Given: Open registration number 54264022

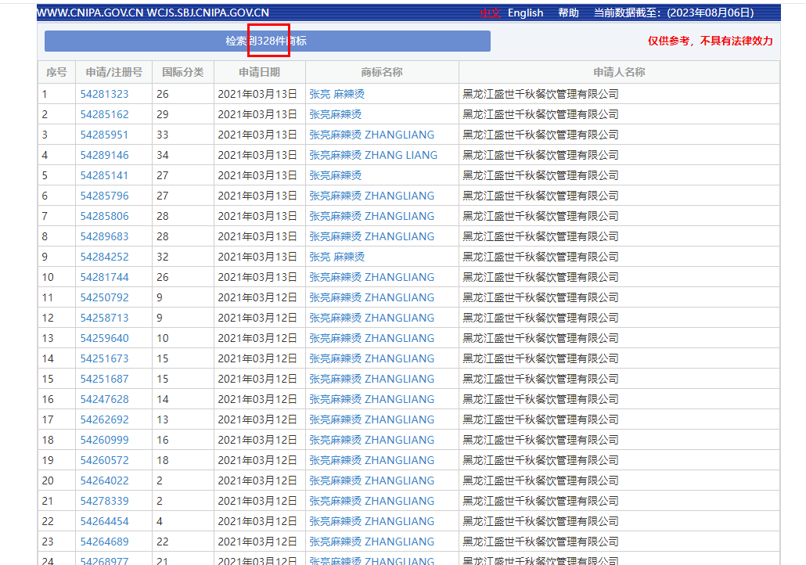Looking at the screenshot, I should (104, 480).
